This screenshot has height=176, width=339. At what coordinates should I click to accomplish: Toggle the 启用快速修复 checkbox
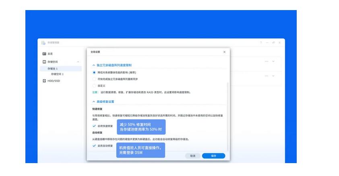(x=94, y=126)
